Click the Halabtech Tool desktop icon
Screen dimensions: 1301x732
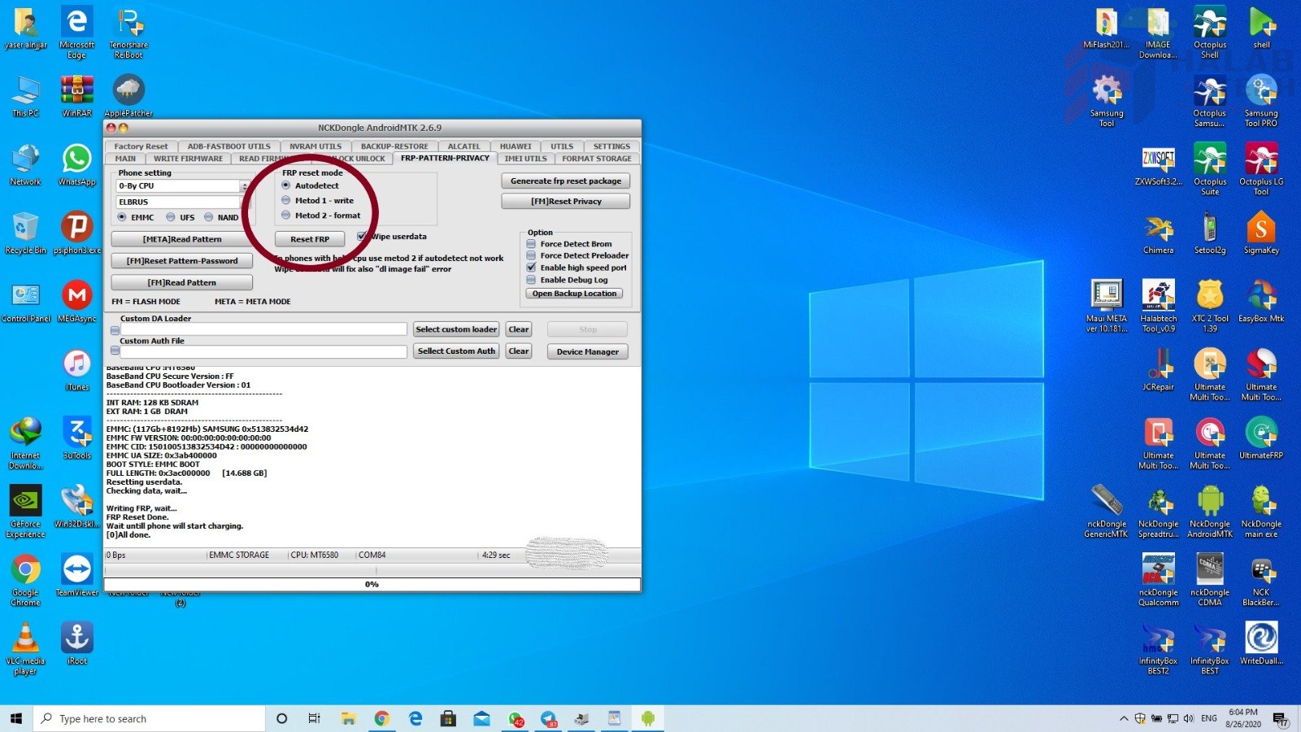[x=1158, y=306]
